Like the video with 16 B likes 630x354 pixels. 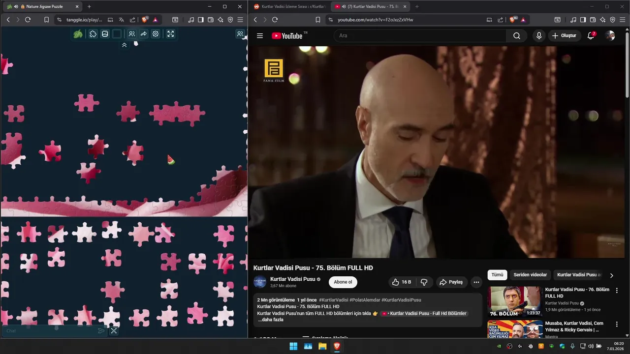click(401, 282)
